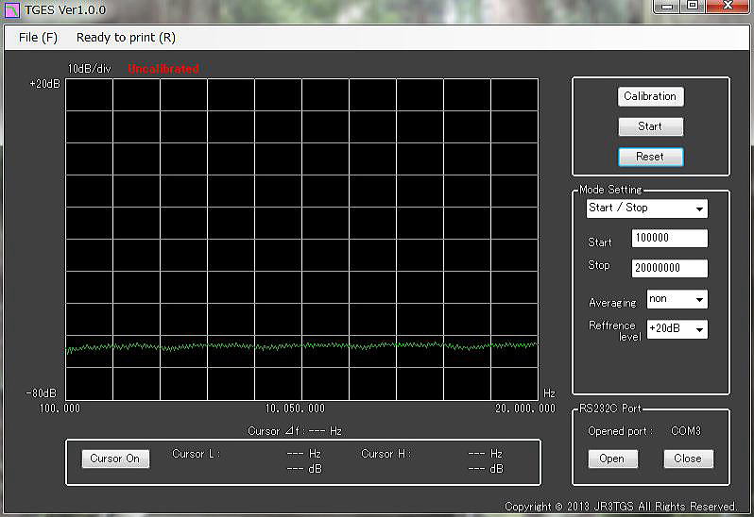Open the File (F) menu

[38, 38]
